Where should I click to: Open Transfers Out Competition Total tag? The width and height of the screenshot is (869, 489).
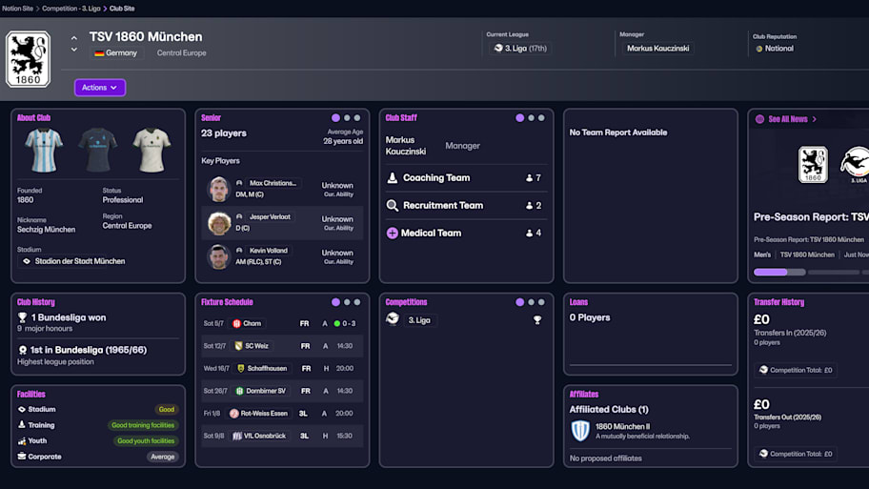[x=796, y=454]
